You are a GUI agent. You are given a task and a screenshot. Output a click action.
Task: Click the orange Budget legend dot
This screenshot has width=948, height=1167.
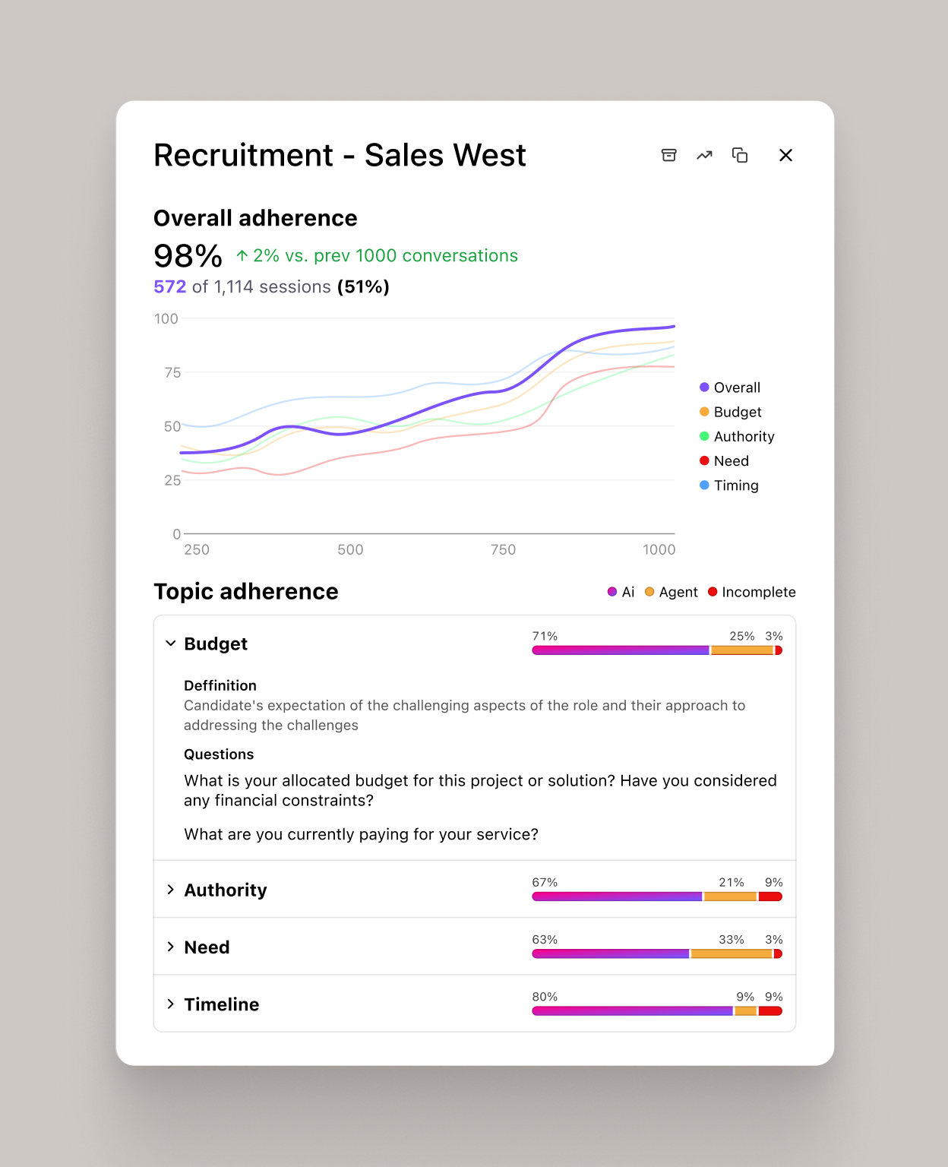pos(703,411)
